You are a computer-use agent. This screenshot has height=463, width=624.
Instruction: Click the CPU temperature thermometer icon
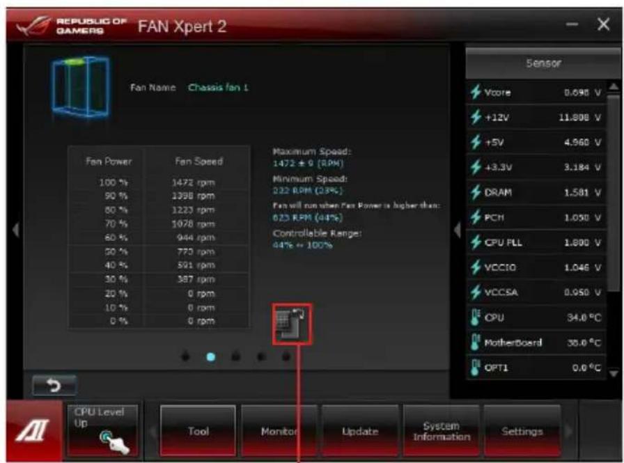pyautogui.click(x=475, y=317)
